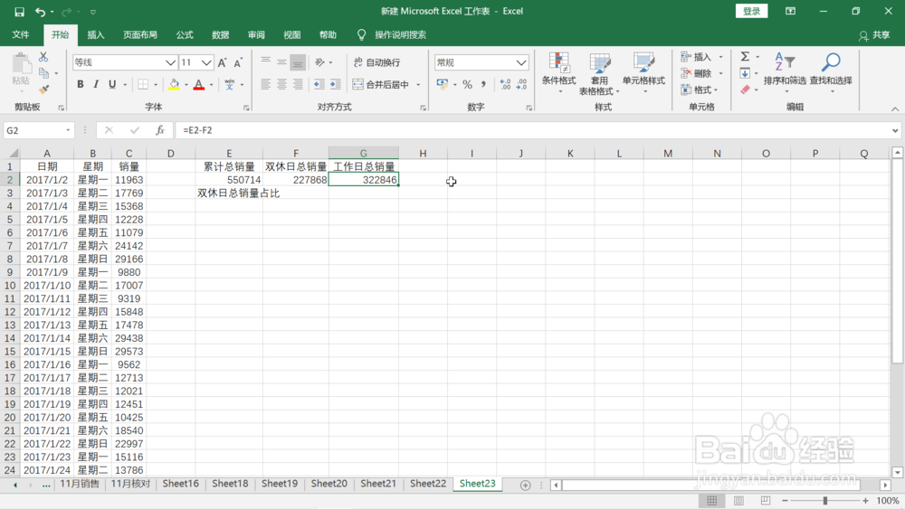Click 合并后居中 merge and center

point(381,85)
